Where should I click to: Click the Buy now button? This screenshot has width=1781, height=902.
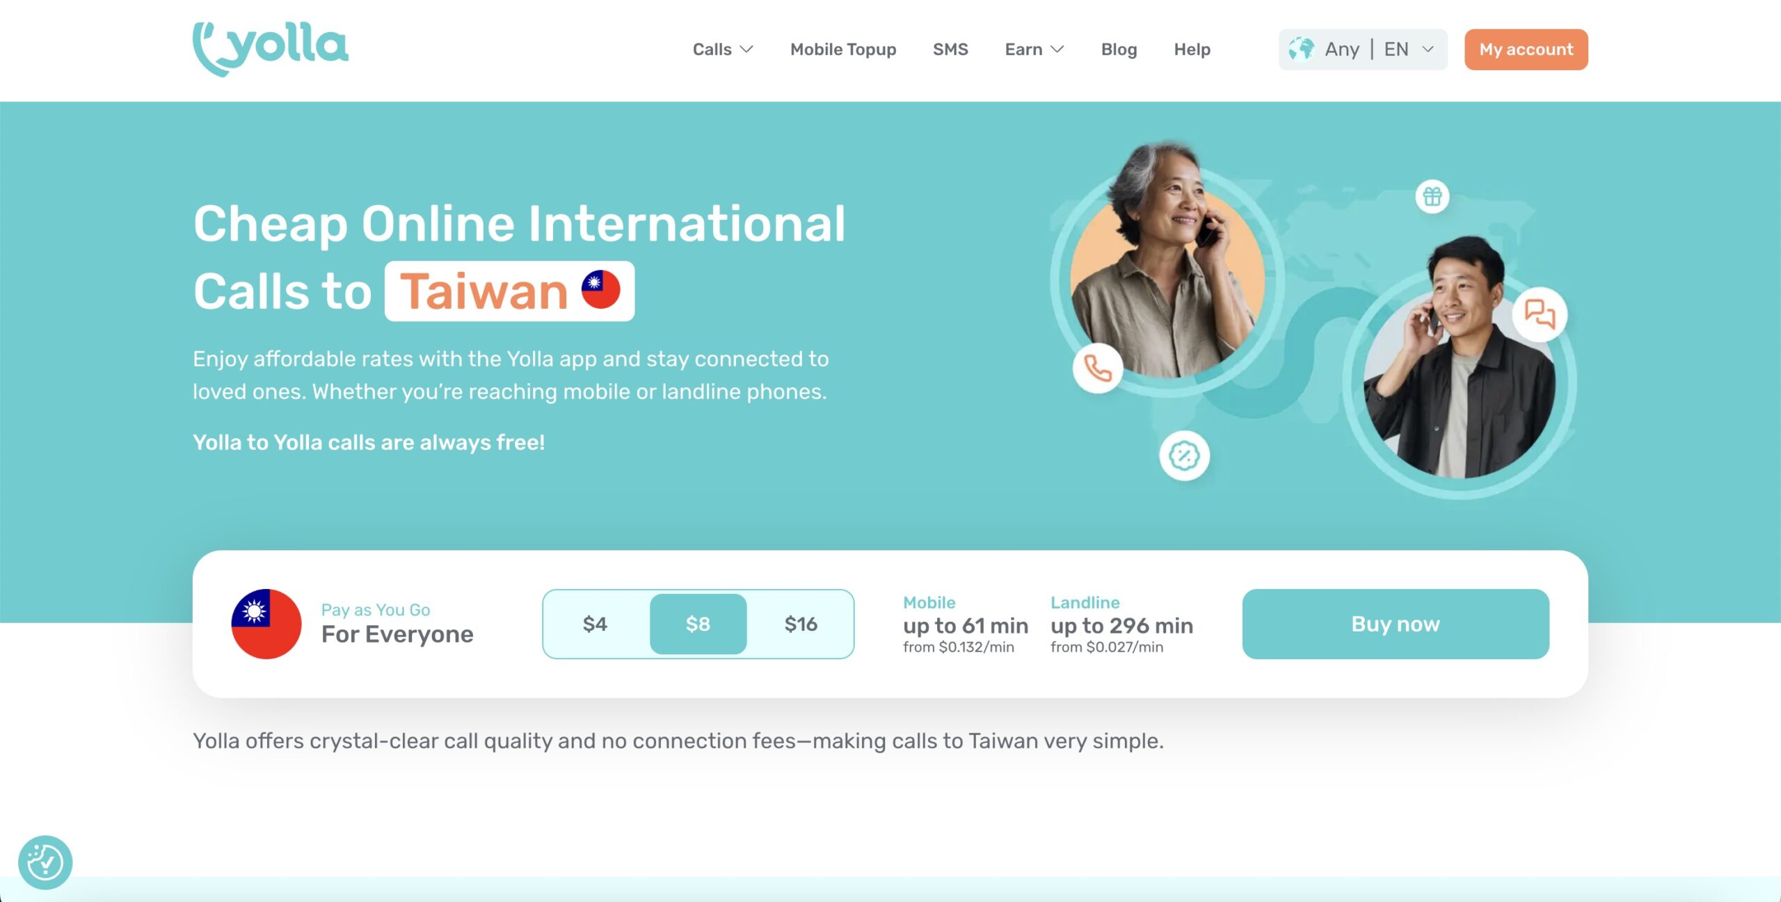(1396, 624)
